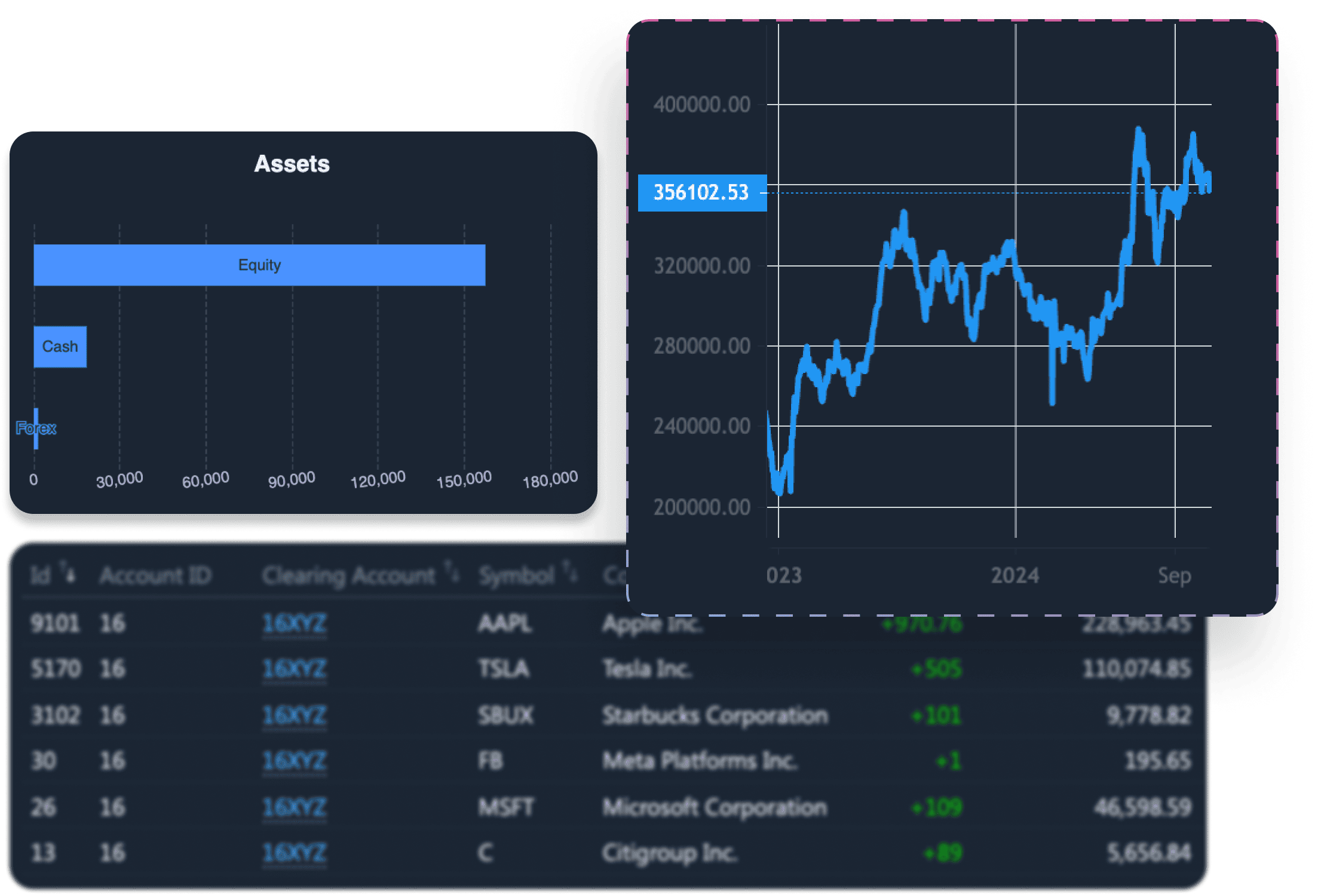
Task: Click the 150,000 axis tick label
Action: pos(464,479)
